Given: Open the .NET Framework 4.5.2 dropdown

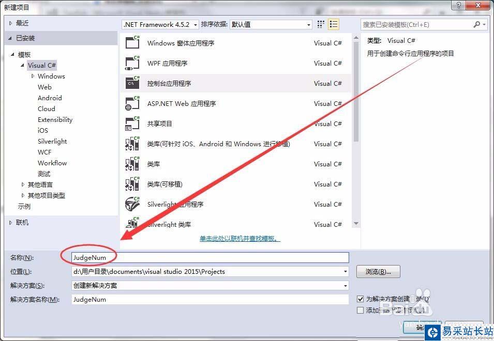Looking at the screenshot, I should coord(160,24).
